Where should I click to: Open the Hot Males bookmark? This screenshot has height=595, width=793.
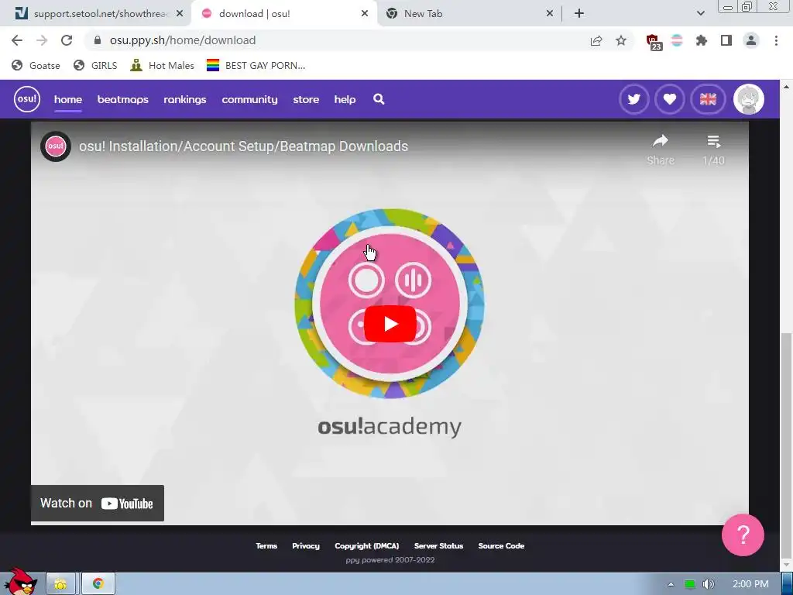click(x=163, y=65)
